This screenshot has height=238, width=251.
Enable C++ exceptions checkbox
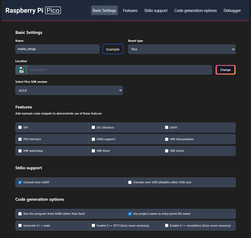167,226
